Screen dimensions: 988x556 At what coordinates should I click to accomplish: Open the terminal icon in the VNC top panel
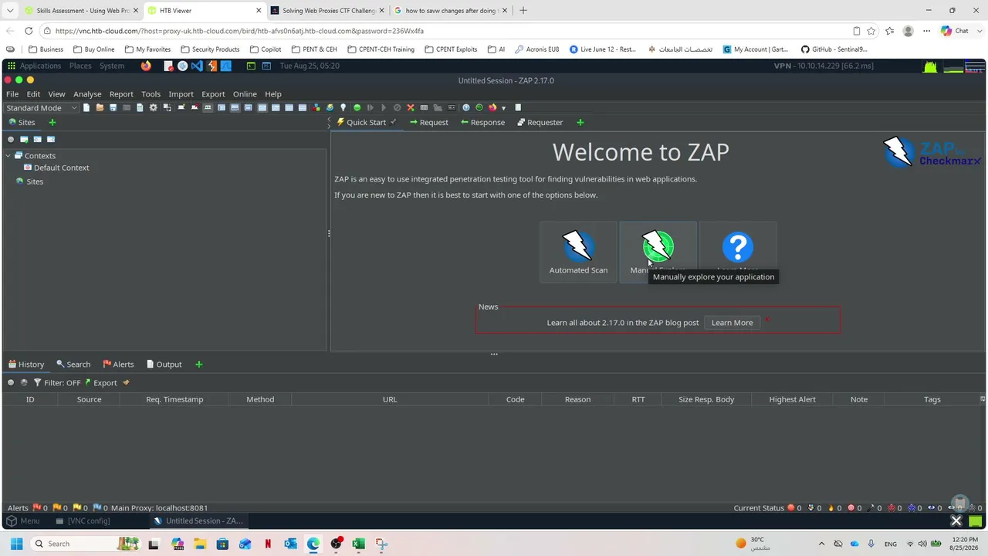point(251,66)
